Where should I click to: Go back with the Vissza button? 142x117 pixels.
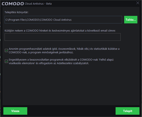[x=15, y=111]
